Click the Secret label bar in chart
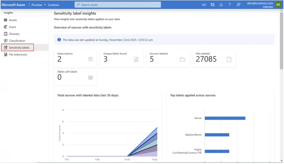 tap(225, 118)
